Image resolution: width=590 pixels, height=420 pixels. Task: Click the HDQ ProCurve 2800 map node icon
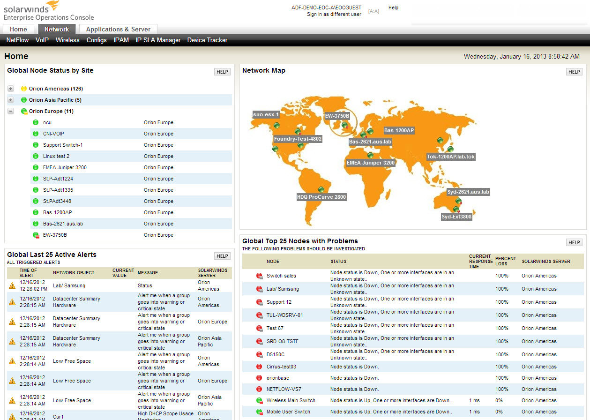pos(321,189)
